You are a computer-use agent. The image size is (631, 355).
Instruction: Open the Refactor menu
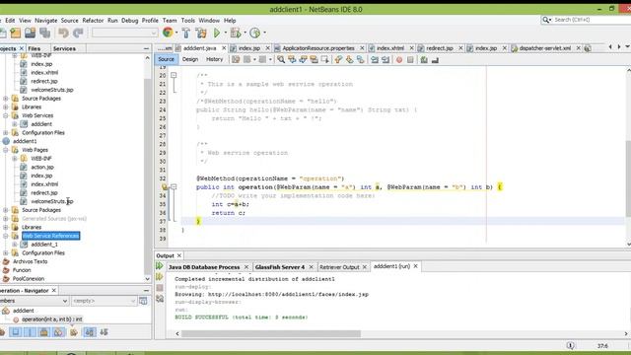coord(93,20)
